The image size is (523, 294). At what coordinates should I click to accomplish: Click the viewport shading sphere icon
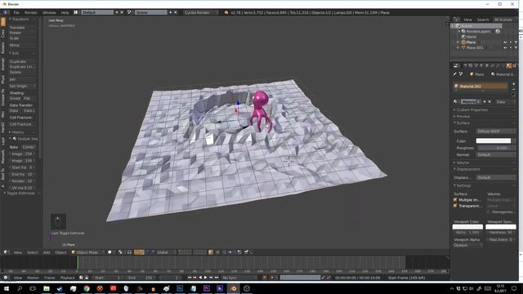point(110,252)
